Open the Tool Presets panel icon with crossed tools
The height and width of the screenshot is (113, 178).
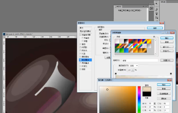[152, 8]
